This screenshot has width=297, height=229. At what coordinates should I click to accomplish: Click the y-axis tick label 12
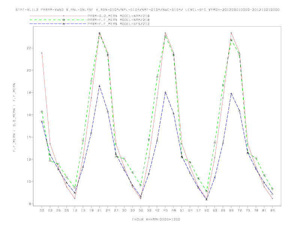coord(28,159)
